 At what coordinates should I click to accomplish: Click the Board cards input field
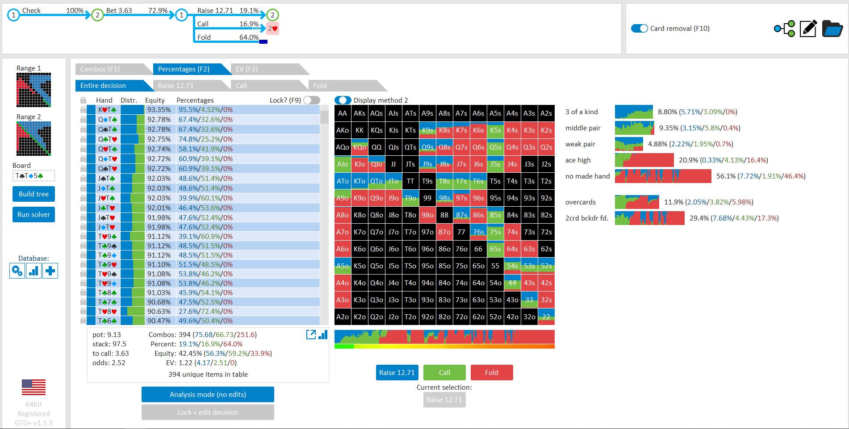point(33,176)
